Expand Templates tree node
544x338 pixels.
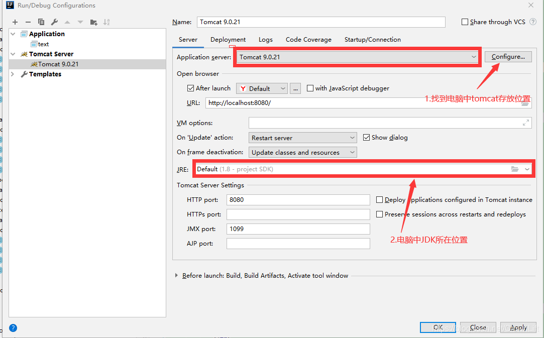pyautogui.click(x=13, y=74)
